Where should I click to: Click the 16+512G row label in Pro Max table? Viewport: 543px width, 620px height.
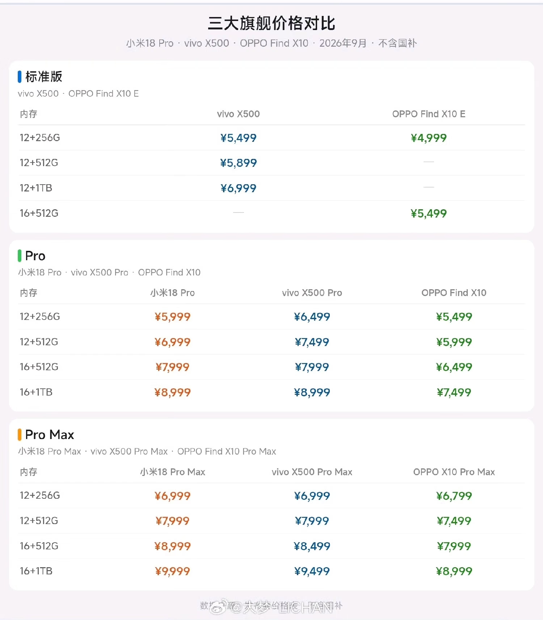[39, 546]
